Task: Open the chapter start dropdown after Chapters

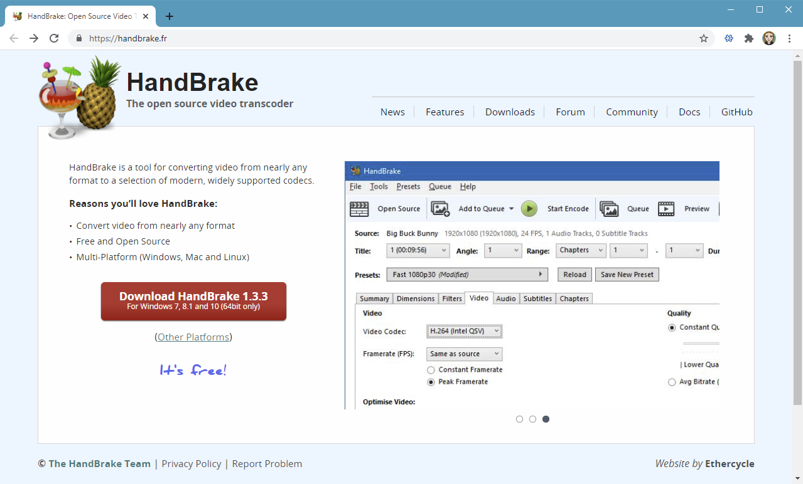Action: pos(628,250)
